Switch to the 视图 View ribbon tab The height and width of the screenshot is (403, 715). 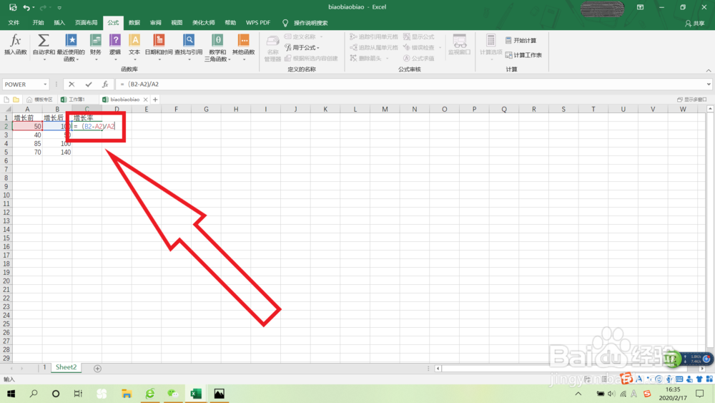point(177,23)
